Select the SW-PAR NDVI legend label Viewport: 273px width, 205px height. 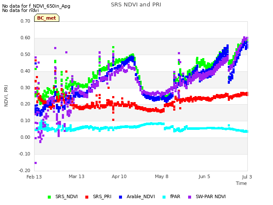(211, 196)
